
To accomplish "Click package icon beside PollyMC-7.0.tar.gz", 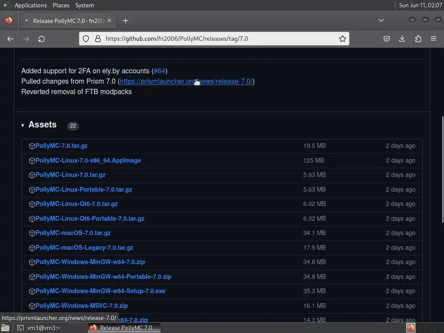I will [x=32, y=146].
